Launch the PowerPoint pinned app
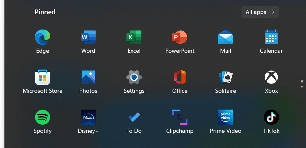Image resolution: width=306 pixels, height=148 pixels. tap(180, 37)
